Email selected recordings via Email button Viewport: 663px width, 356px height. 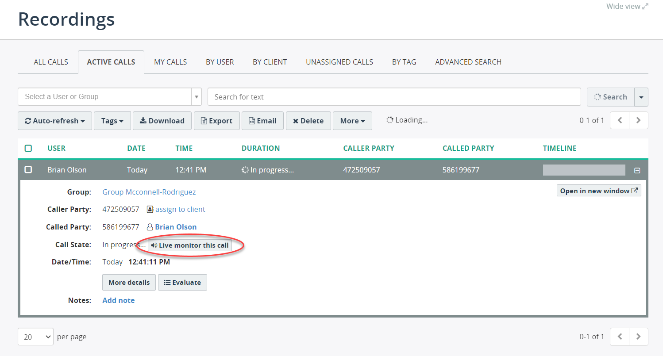coord(262,121)
